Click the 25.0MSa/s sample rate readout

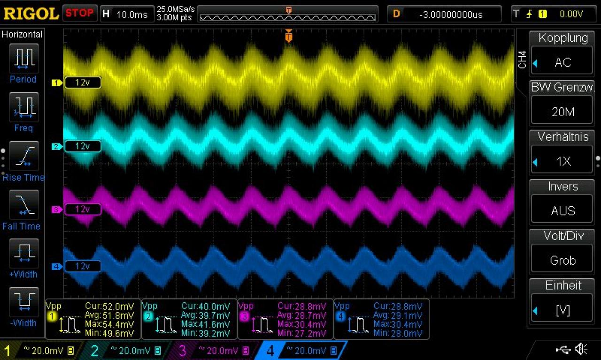pos(176,9)
